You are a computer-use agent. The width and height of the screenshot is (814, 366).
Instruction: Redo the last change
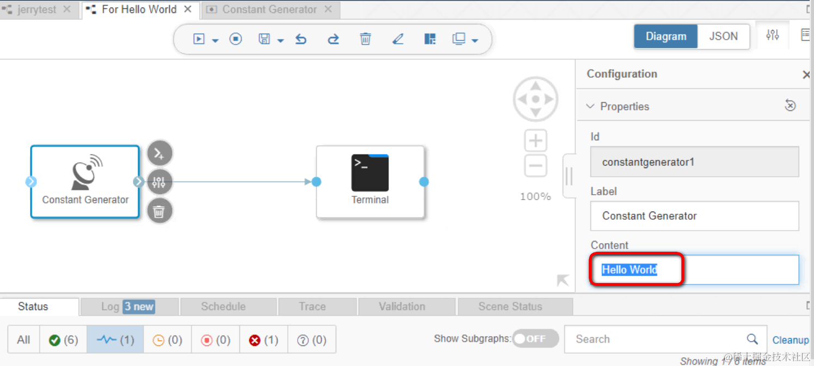click(x=333, y=39)
